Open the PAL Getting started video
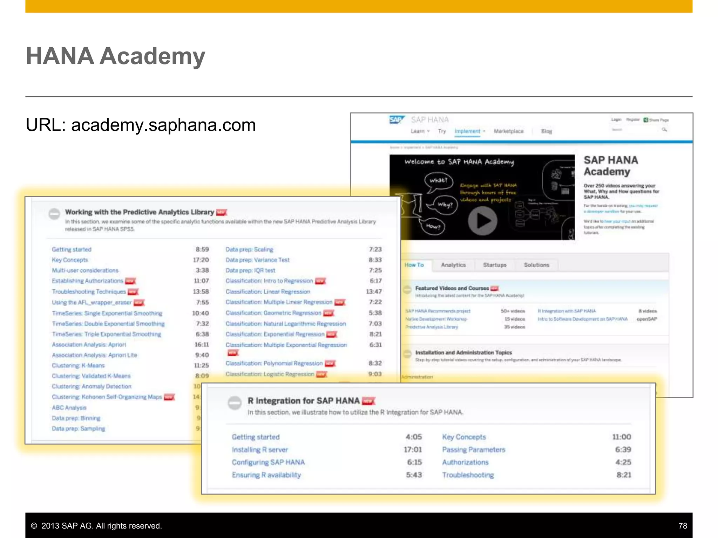The width and height of the screenshot is (718, 538). [x=72, y=249]
